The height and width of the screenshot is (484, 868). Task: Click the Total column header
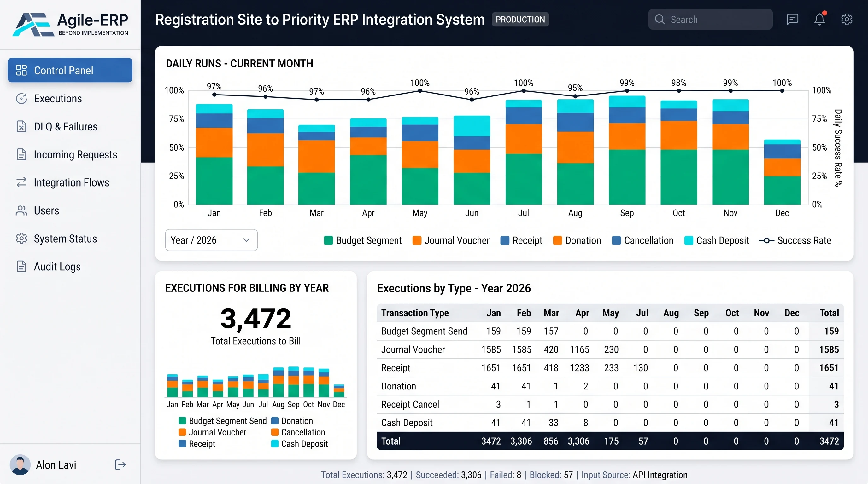829,313
